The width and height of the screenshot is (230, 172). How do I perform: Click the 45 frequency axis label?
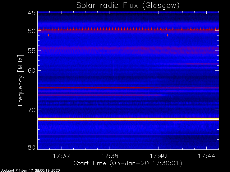(x=32, y=13)
